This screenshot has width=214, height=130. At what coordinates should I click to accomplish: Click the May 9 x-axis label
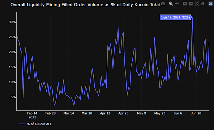click(142, 113)
